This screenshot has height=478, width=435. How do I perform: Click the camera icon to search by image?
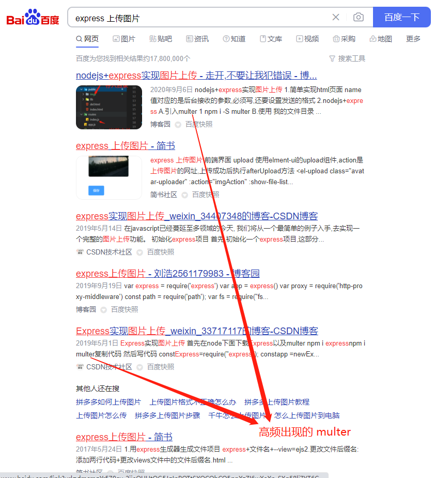pos(359,17)
